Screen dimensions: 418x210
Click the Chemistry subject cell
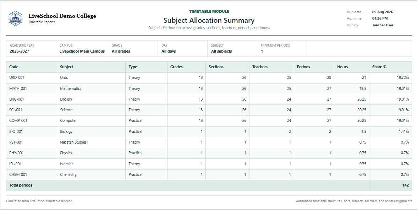(91, 174)
